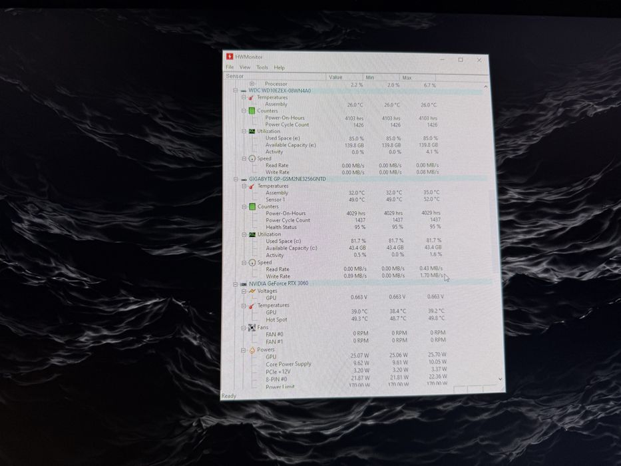Click Speed gauge icon under GIGABYTE drive
The image size is (621, 466).
coord(252,263)
